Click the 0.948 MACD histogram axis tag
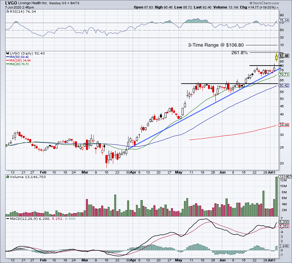Screen dimensions: 292x263 (x=284, y=246)
